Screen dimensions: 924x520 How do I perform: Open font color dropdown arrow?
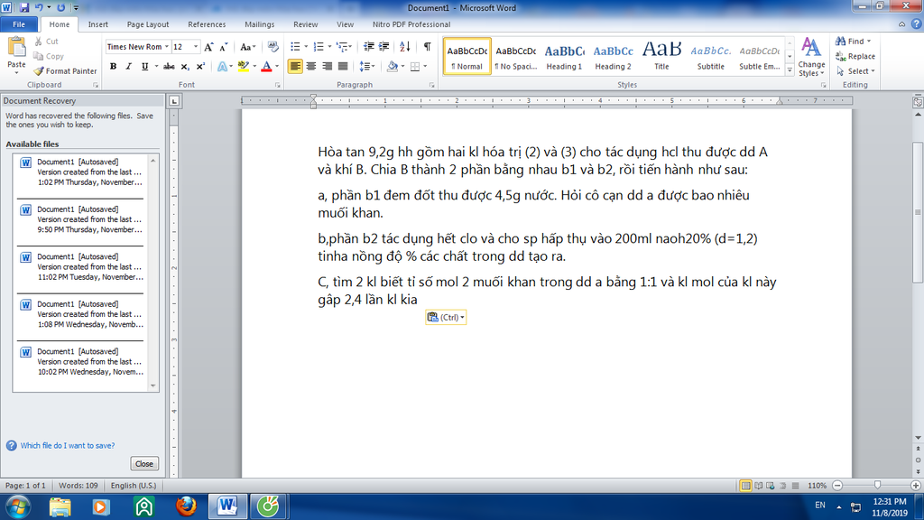(x=277, y=67)
